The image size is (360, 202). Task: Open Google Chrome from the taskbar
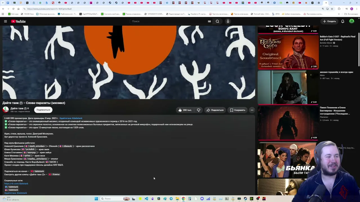[x=183, y=199]
